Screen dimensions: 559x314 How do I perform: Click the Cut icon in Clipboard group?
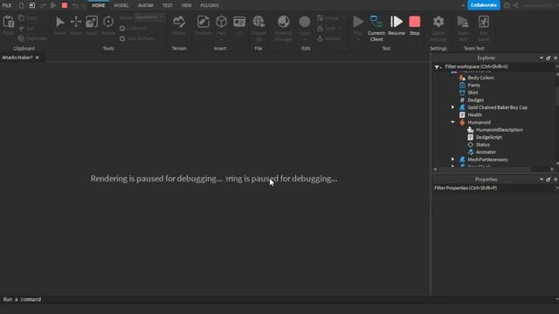21,28
